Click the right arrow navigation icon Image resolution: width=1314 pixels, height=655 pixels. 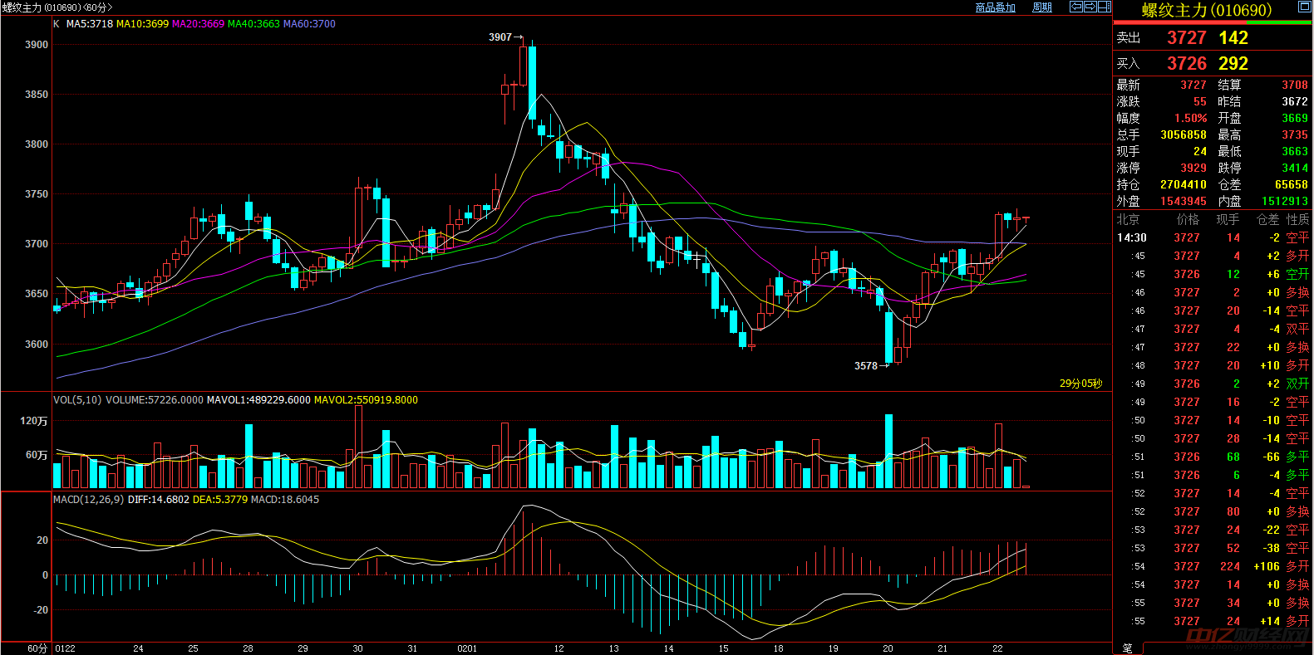[x=1090, y=7]
